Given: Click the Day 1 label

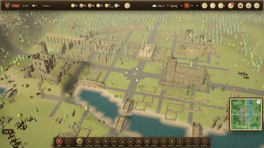Looking at the screenshot, I should 161,6.
